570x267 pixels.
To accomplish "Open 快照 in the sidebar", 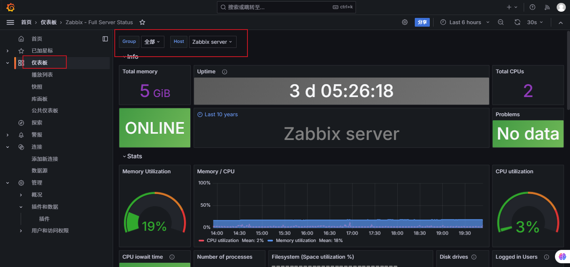I will 37,87.
